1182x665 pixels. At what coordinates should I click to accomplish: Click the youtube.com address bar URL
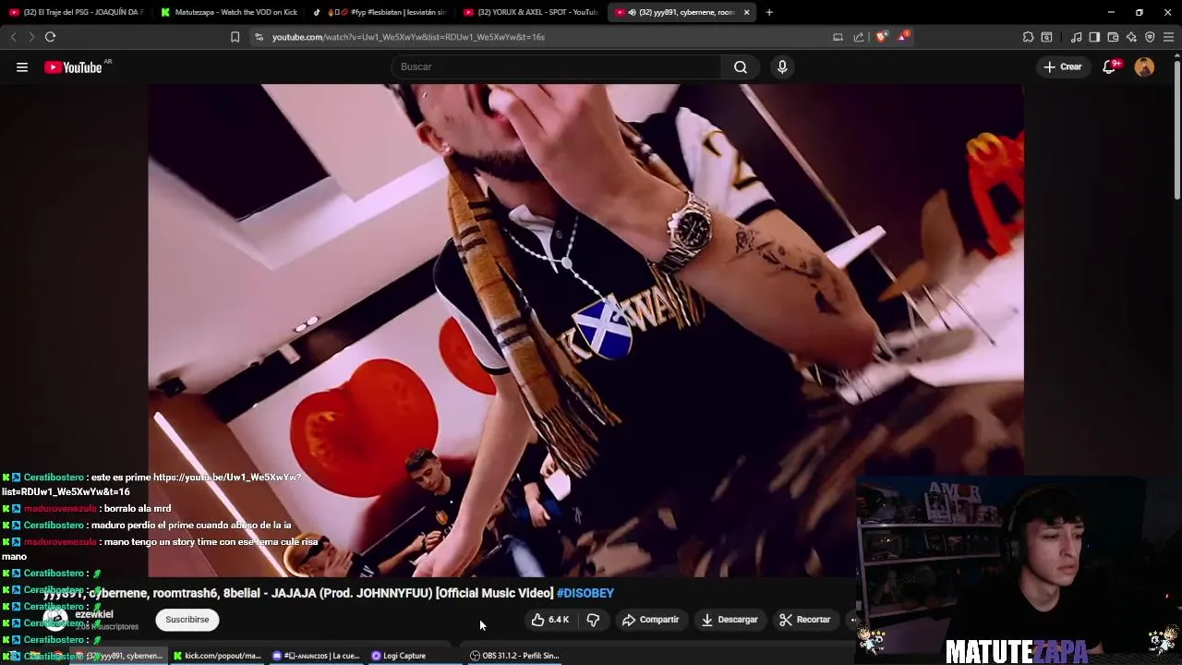408,37
